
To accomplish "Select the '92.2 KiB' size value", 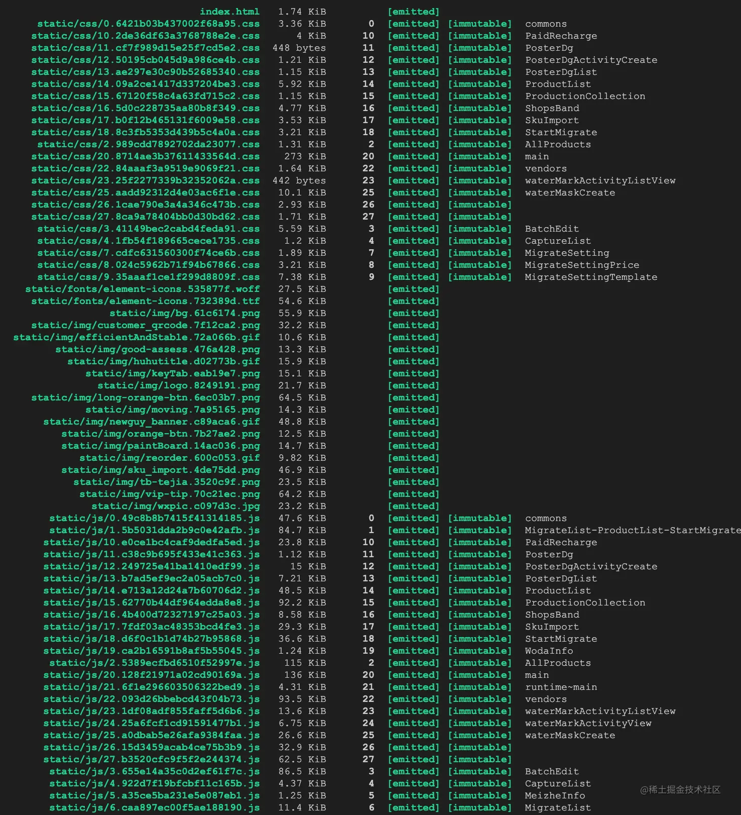I will (x=302, y=602).
